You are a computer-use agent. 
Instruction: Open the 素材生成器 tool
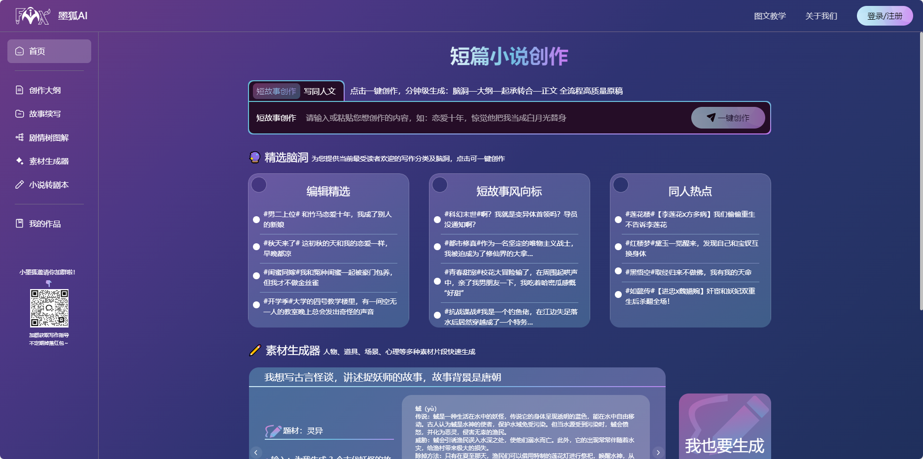tap(48, 161)
